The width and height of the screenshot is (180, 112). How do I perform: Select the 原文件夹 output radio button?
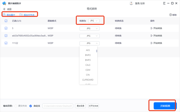click(x=16, y=106)
